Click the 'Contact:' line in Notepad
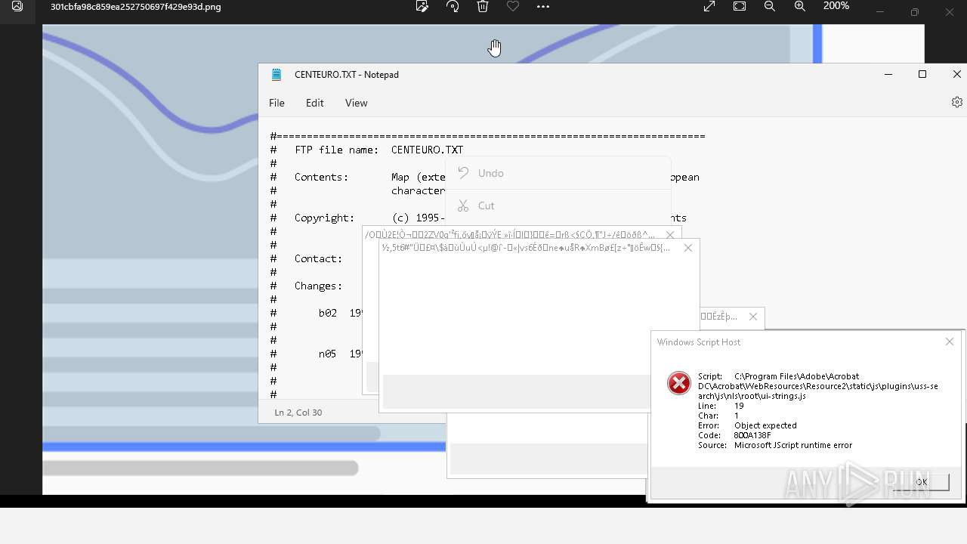967x544 pixels. pos(318,258)
